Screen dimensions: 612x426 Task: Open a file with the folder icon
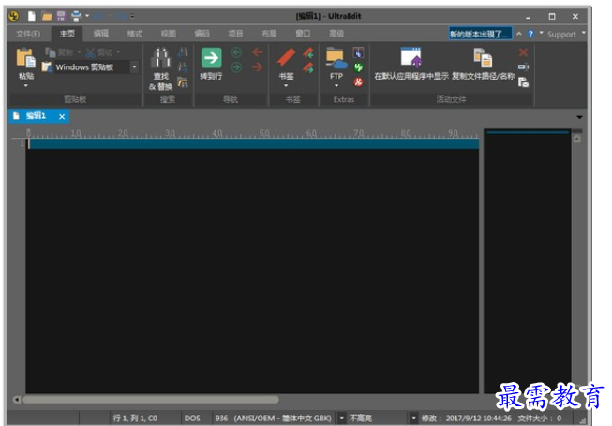pyautogui.click(x=47, y=16)
